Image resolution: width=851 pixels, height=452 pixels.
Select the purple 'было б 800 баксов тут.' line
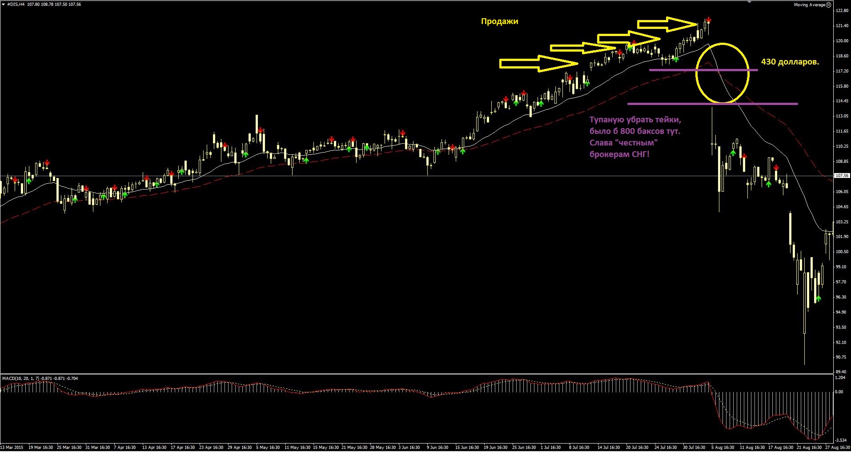(x=635, y=132)
